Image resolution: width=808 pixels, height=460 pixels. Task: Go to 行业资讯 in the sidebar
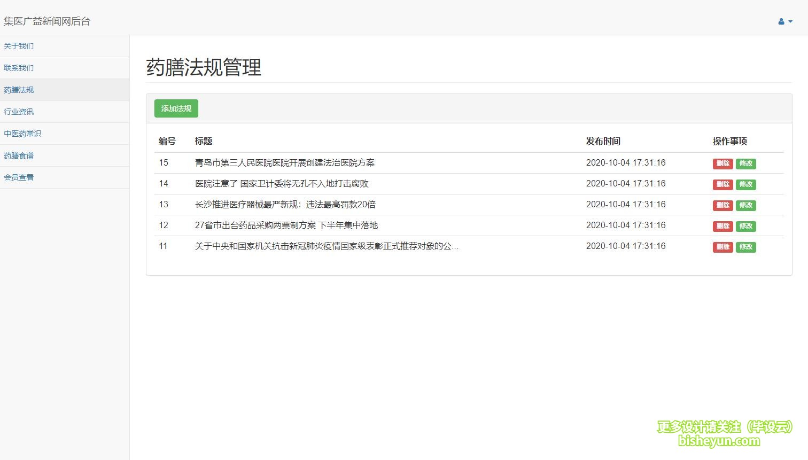tap(65, 112)
